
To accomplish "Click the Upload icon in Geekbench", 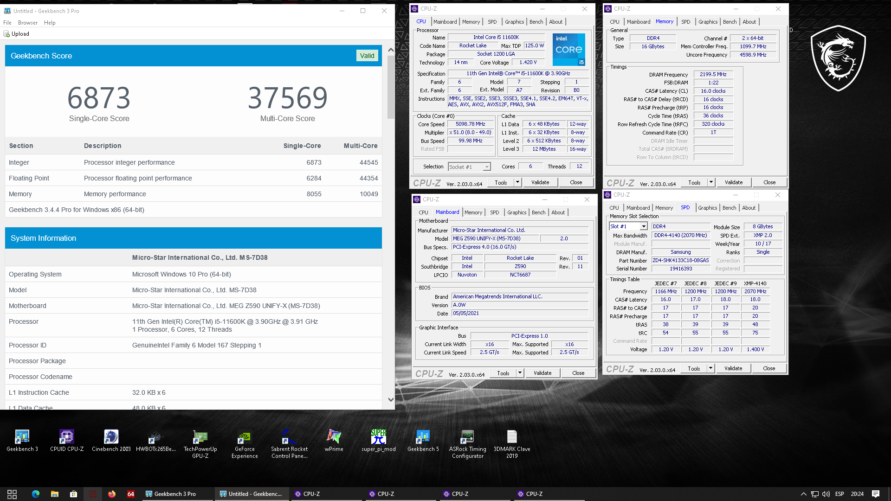I will coord(6,34).
